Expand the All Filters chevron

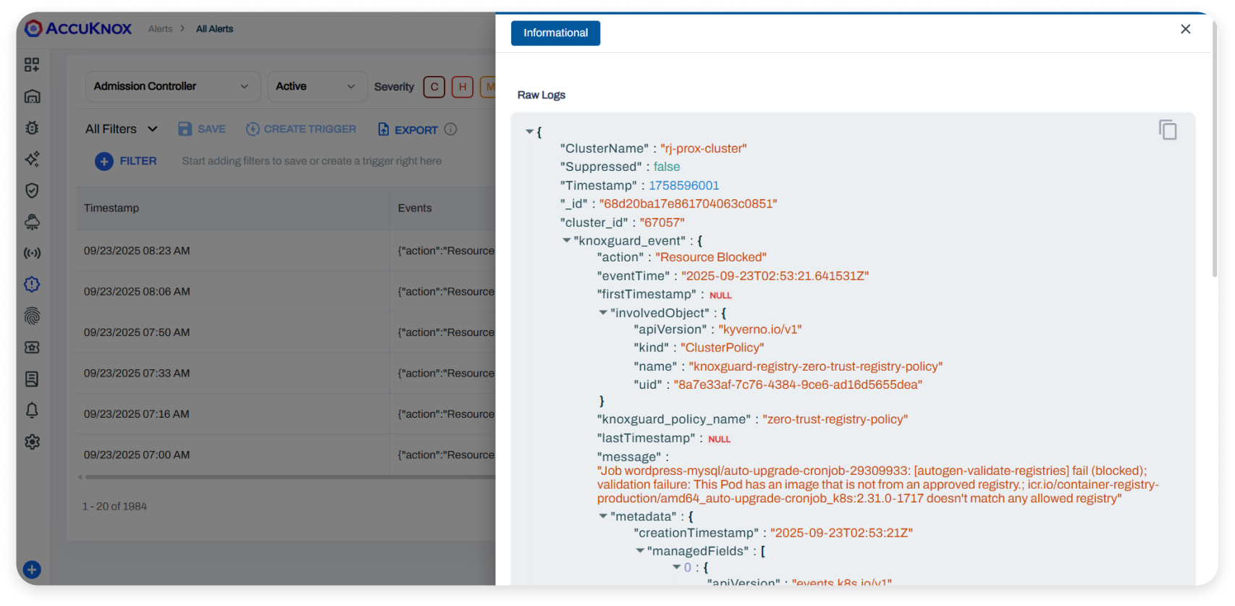[x=153, y=129]
